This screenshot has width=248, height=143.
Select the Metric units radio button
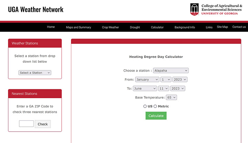click(155, 106)
